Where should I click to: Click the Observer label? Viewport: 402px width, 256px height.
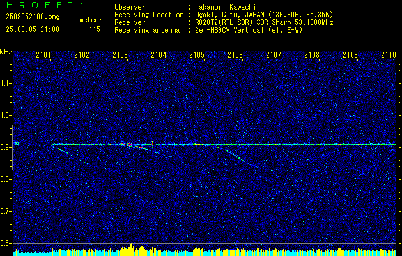(x=130, y=7)
